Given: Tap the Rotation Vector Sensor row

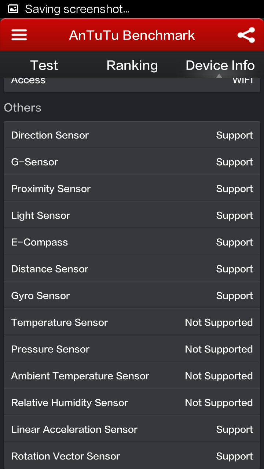Looking at the screenshot, I should [132, 456].
